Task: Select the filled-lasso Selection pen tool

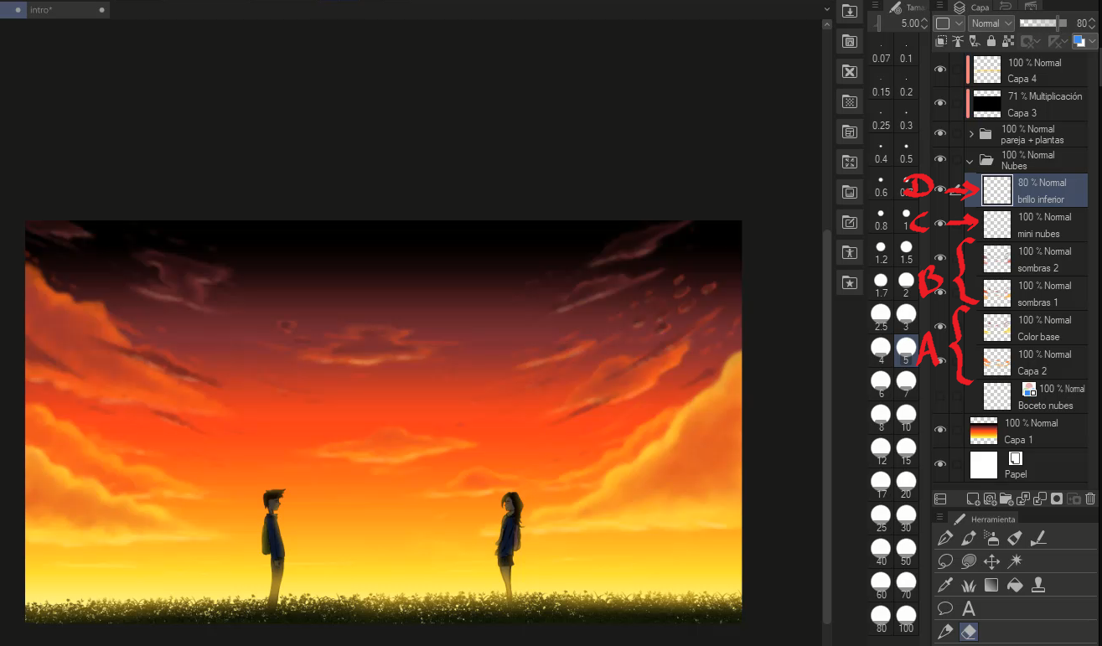Action: click(969, 561)
